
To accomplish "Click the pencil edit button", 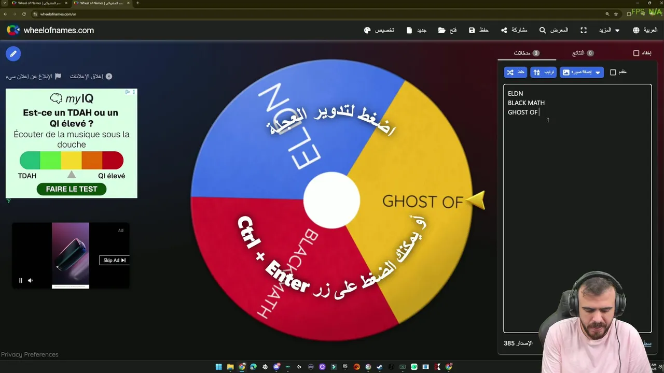I will pos(13,53).
